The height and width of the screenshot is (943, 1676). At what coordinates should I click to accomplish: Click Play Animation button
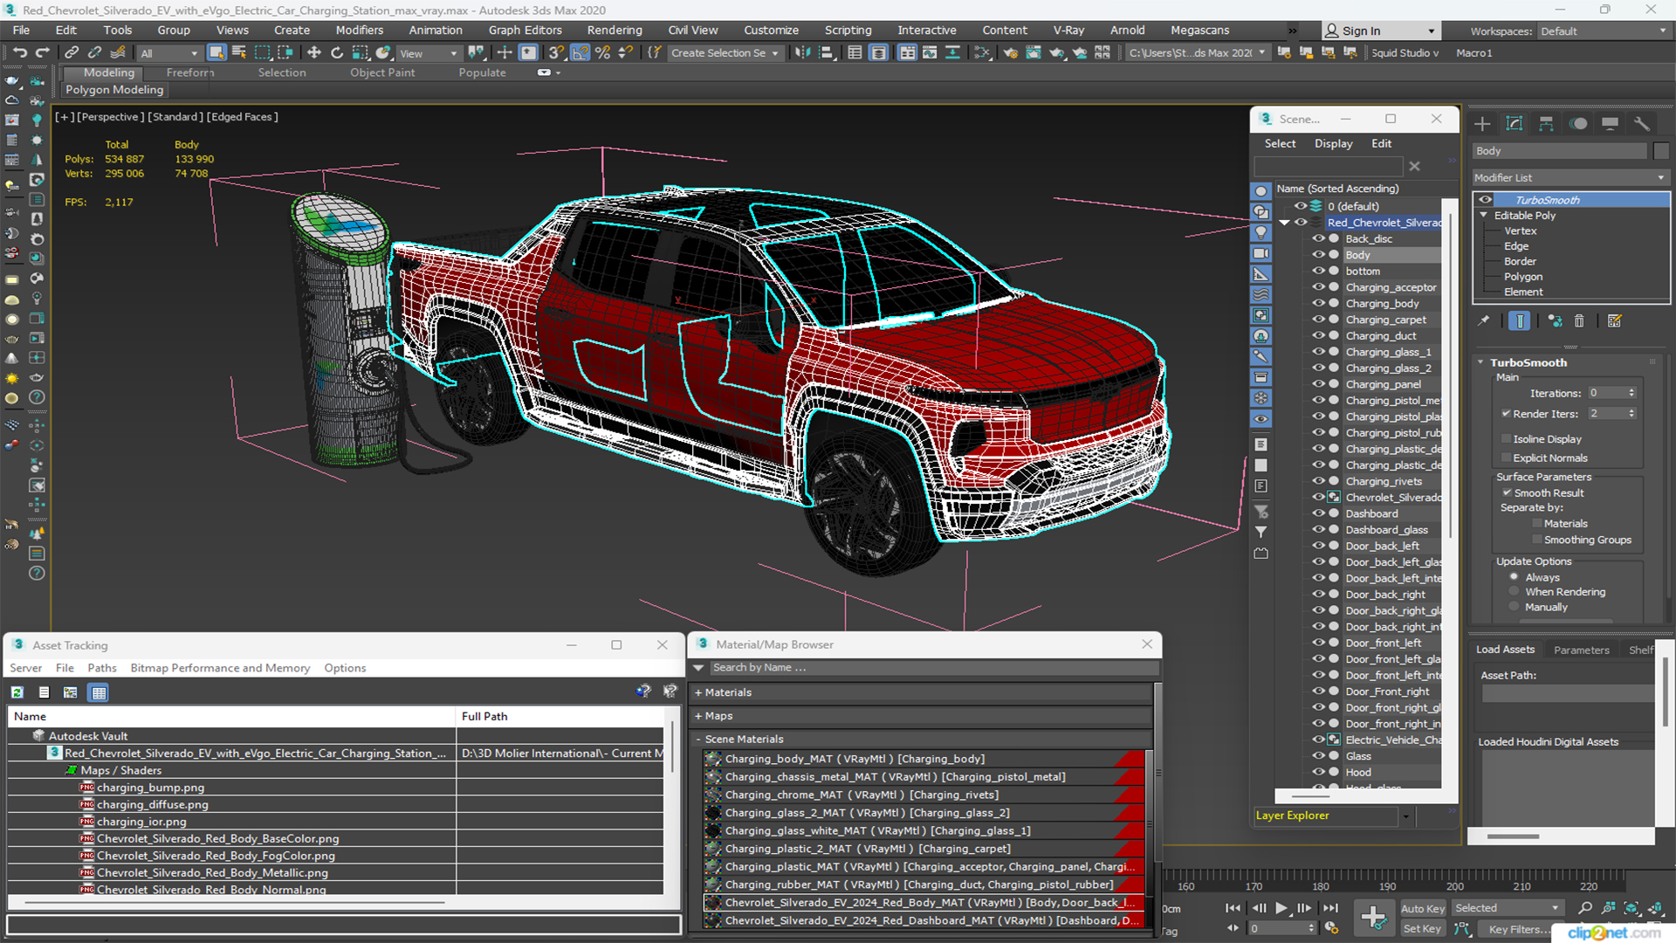point(1281,908)
